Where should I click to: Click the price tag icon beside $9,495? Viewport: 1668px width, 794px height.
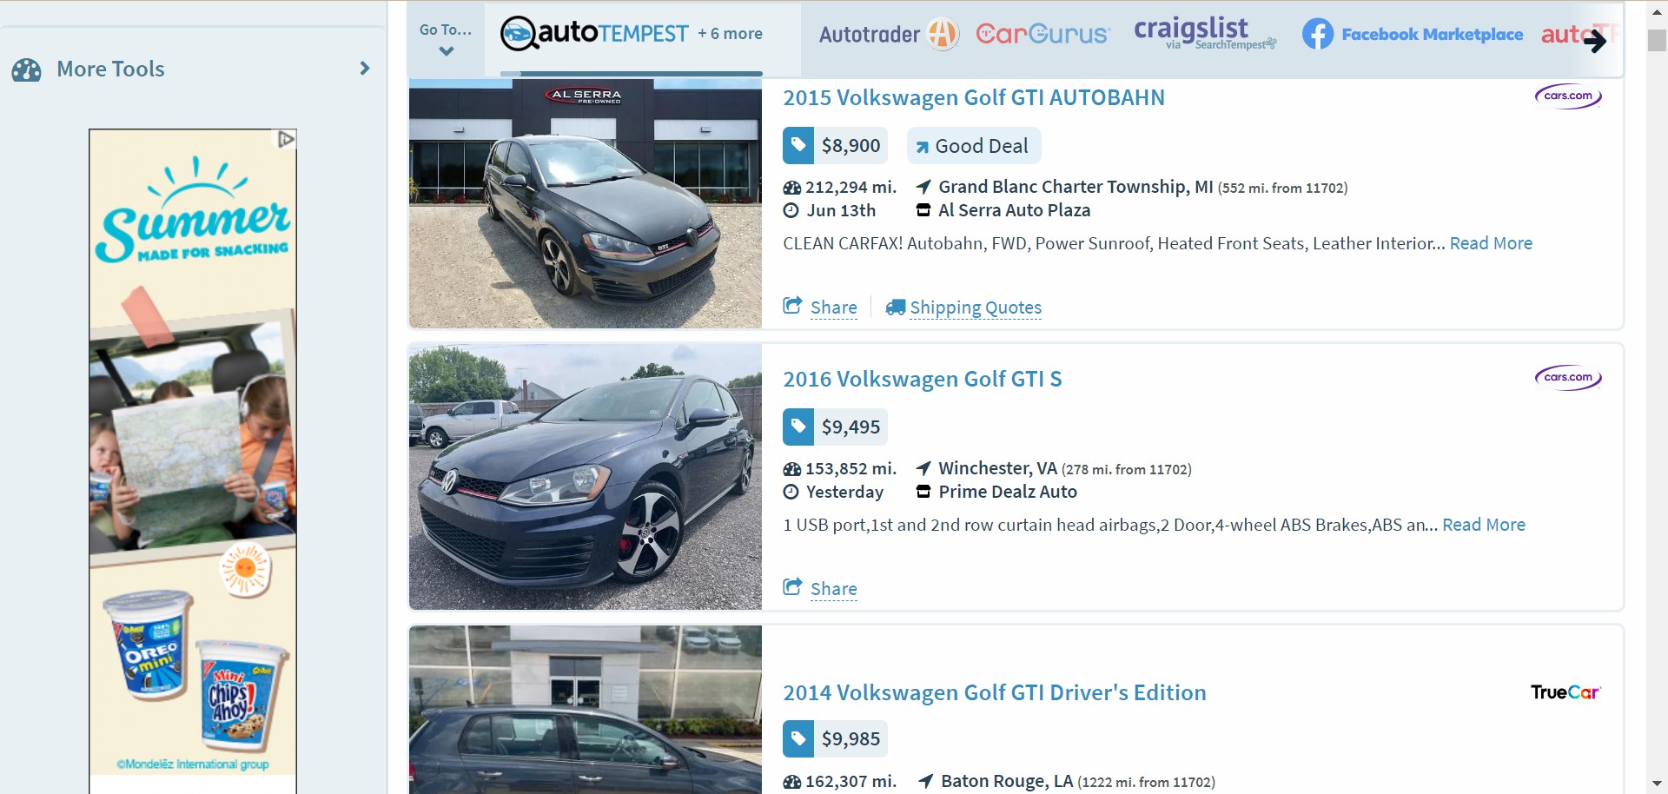pyautogui.click(x=798, y=427)
